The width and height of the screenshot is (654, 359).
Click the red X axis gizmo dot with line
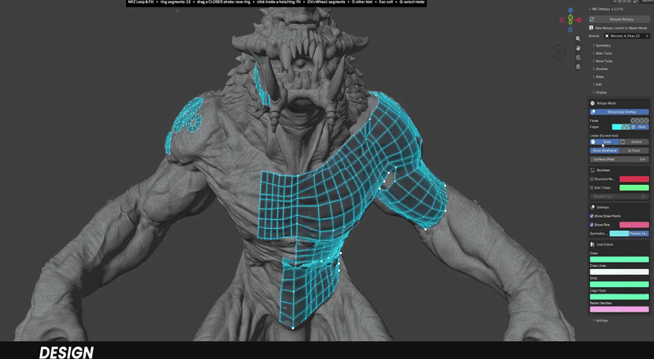579,20
